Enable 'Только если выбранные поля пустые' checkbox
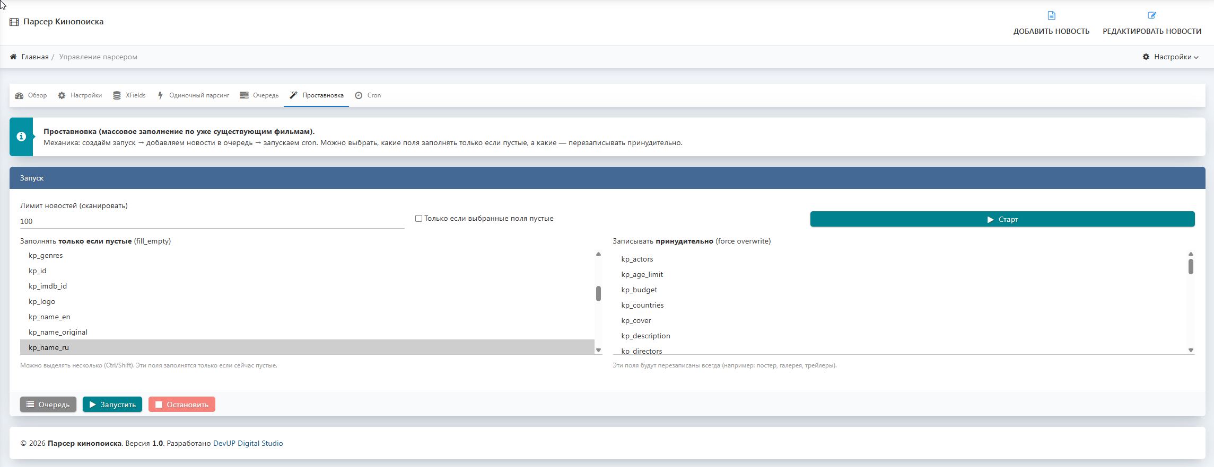 point(418,218)
